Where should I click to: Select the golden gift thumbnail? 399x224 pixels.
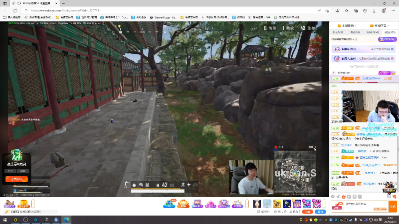pos(277,204)
